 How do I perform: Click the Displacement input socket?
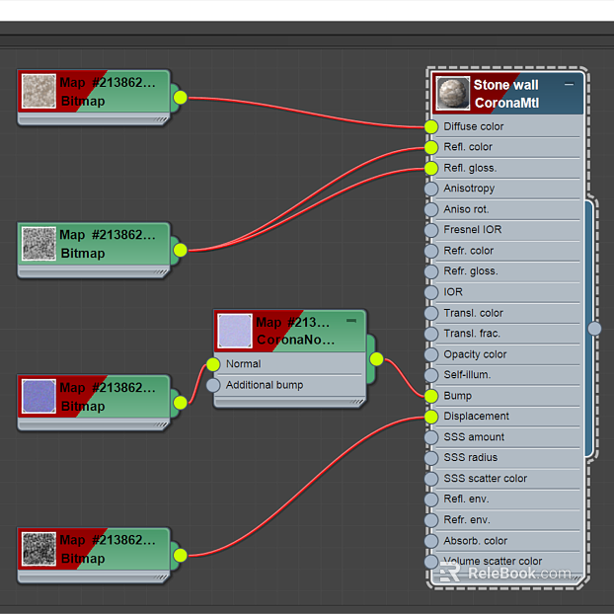431,417
